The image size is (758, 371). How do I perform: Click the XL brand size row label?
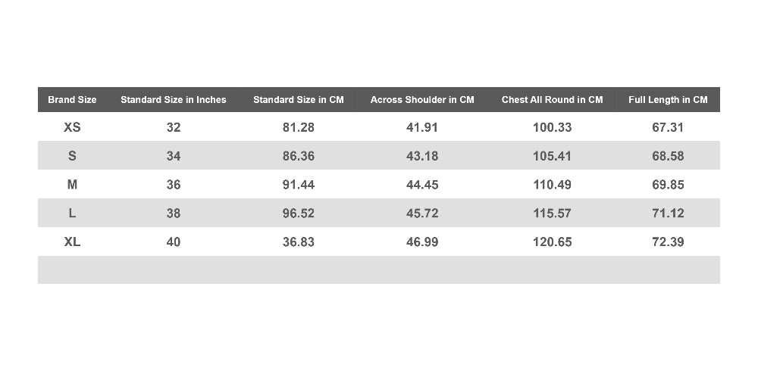pyautogui.click(x=72, y=242)
